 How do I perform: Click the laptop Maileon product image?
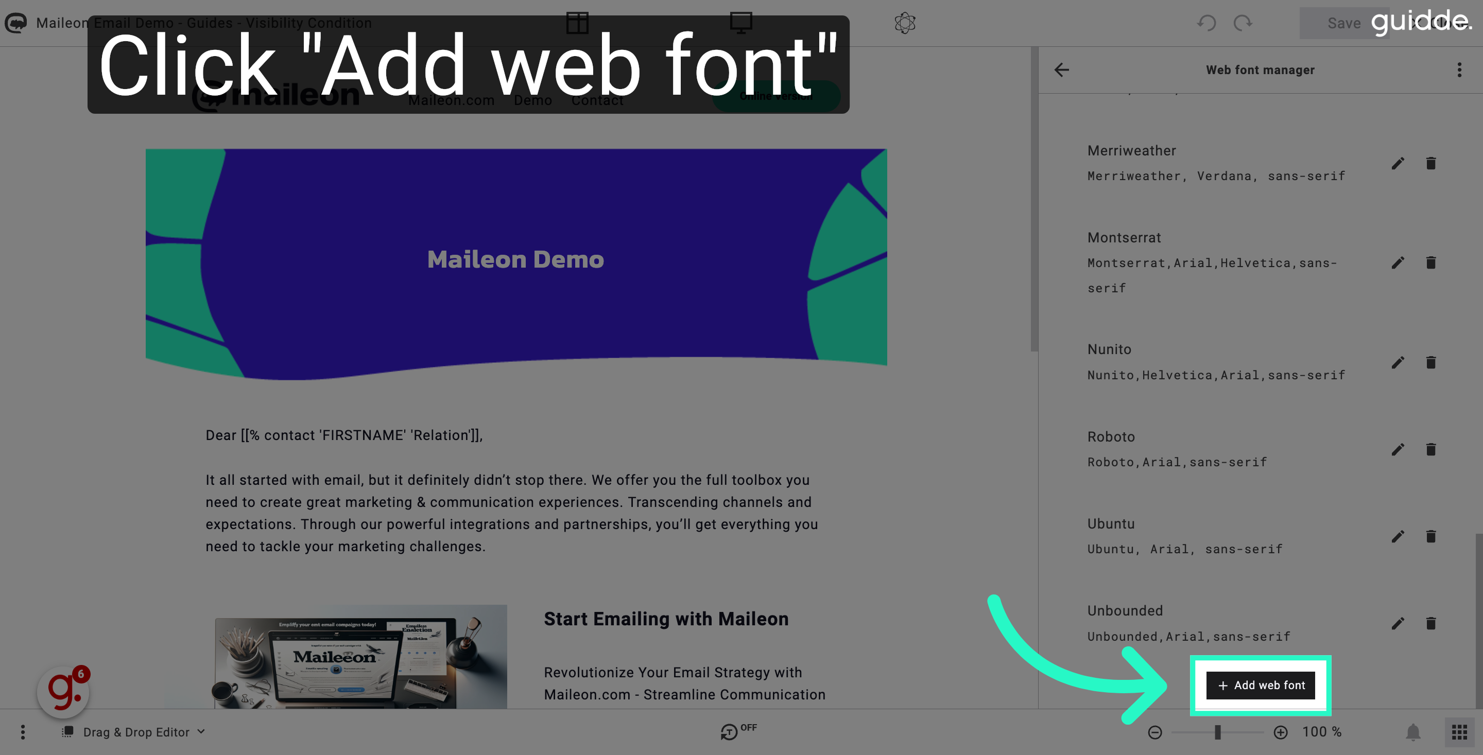pyautogui.click(x=361, y=657)
